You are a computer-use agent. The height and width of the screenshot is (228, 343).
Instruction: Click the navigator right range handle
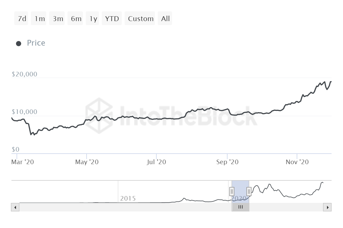point(249,191)
